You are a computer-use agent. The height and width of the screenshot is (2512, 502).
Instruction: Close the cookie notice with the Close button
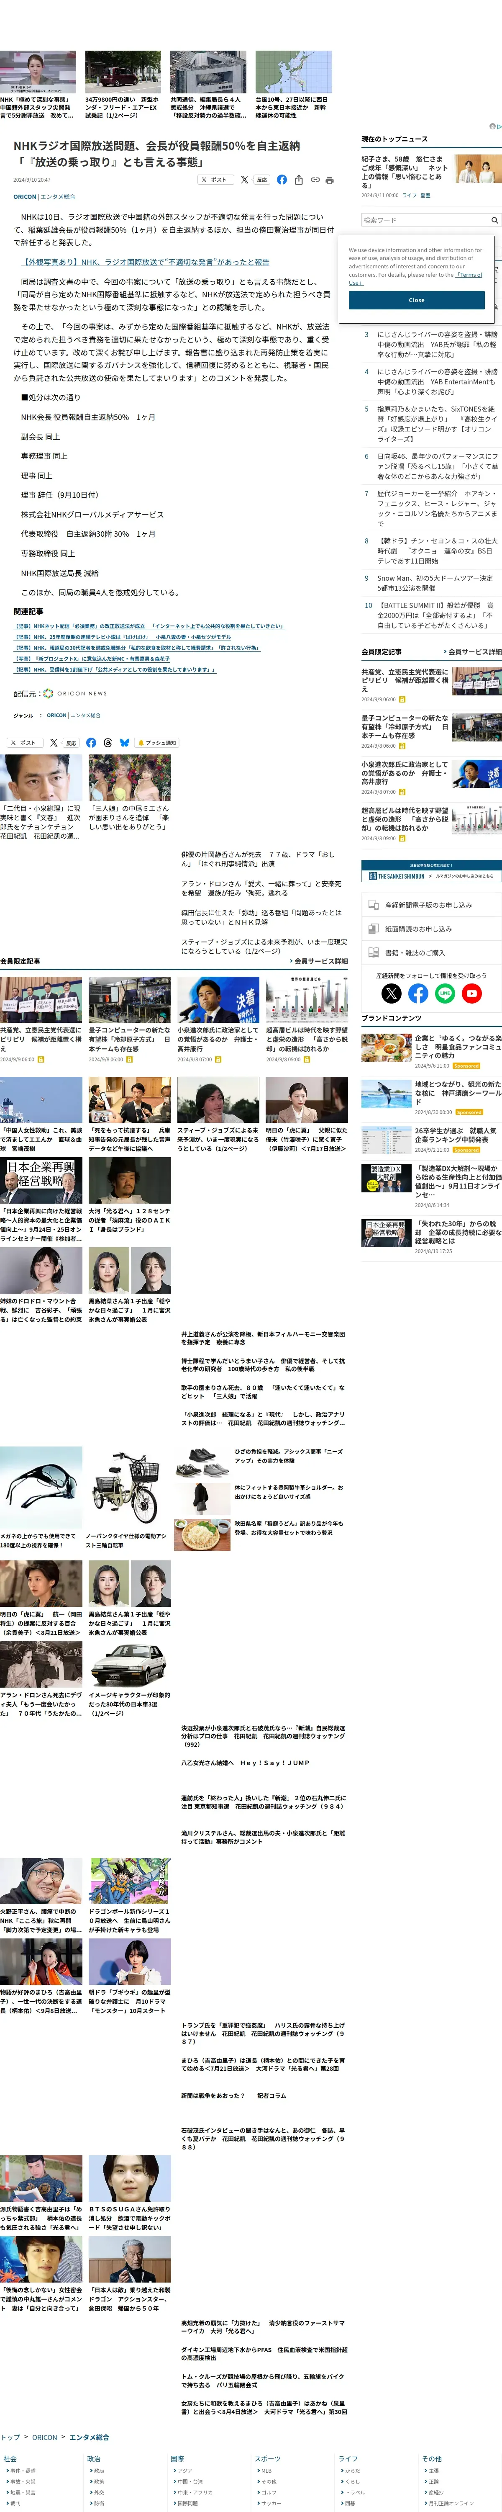tap(416, 299)
